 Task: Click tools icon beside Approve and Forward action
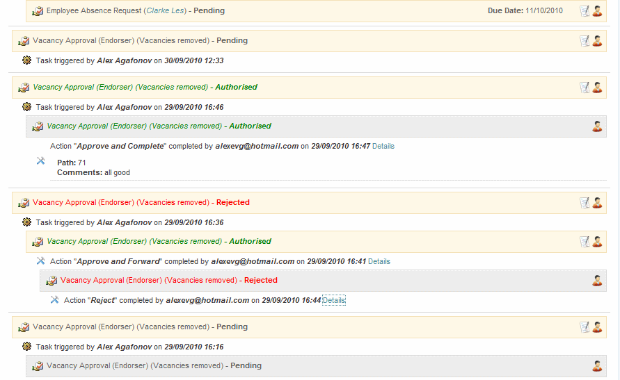[x=41, y=261]
